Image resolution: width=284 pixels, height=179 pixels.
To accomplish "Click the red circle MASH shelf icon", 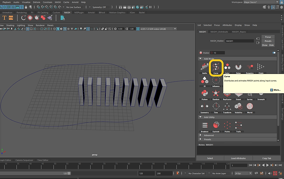I will coord(30,18).
